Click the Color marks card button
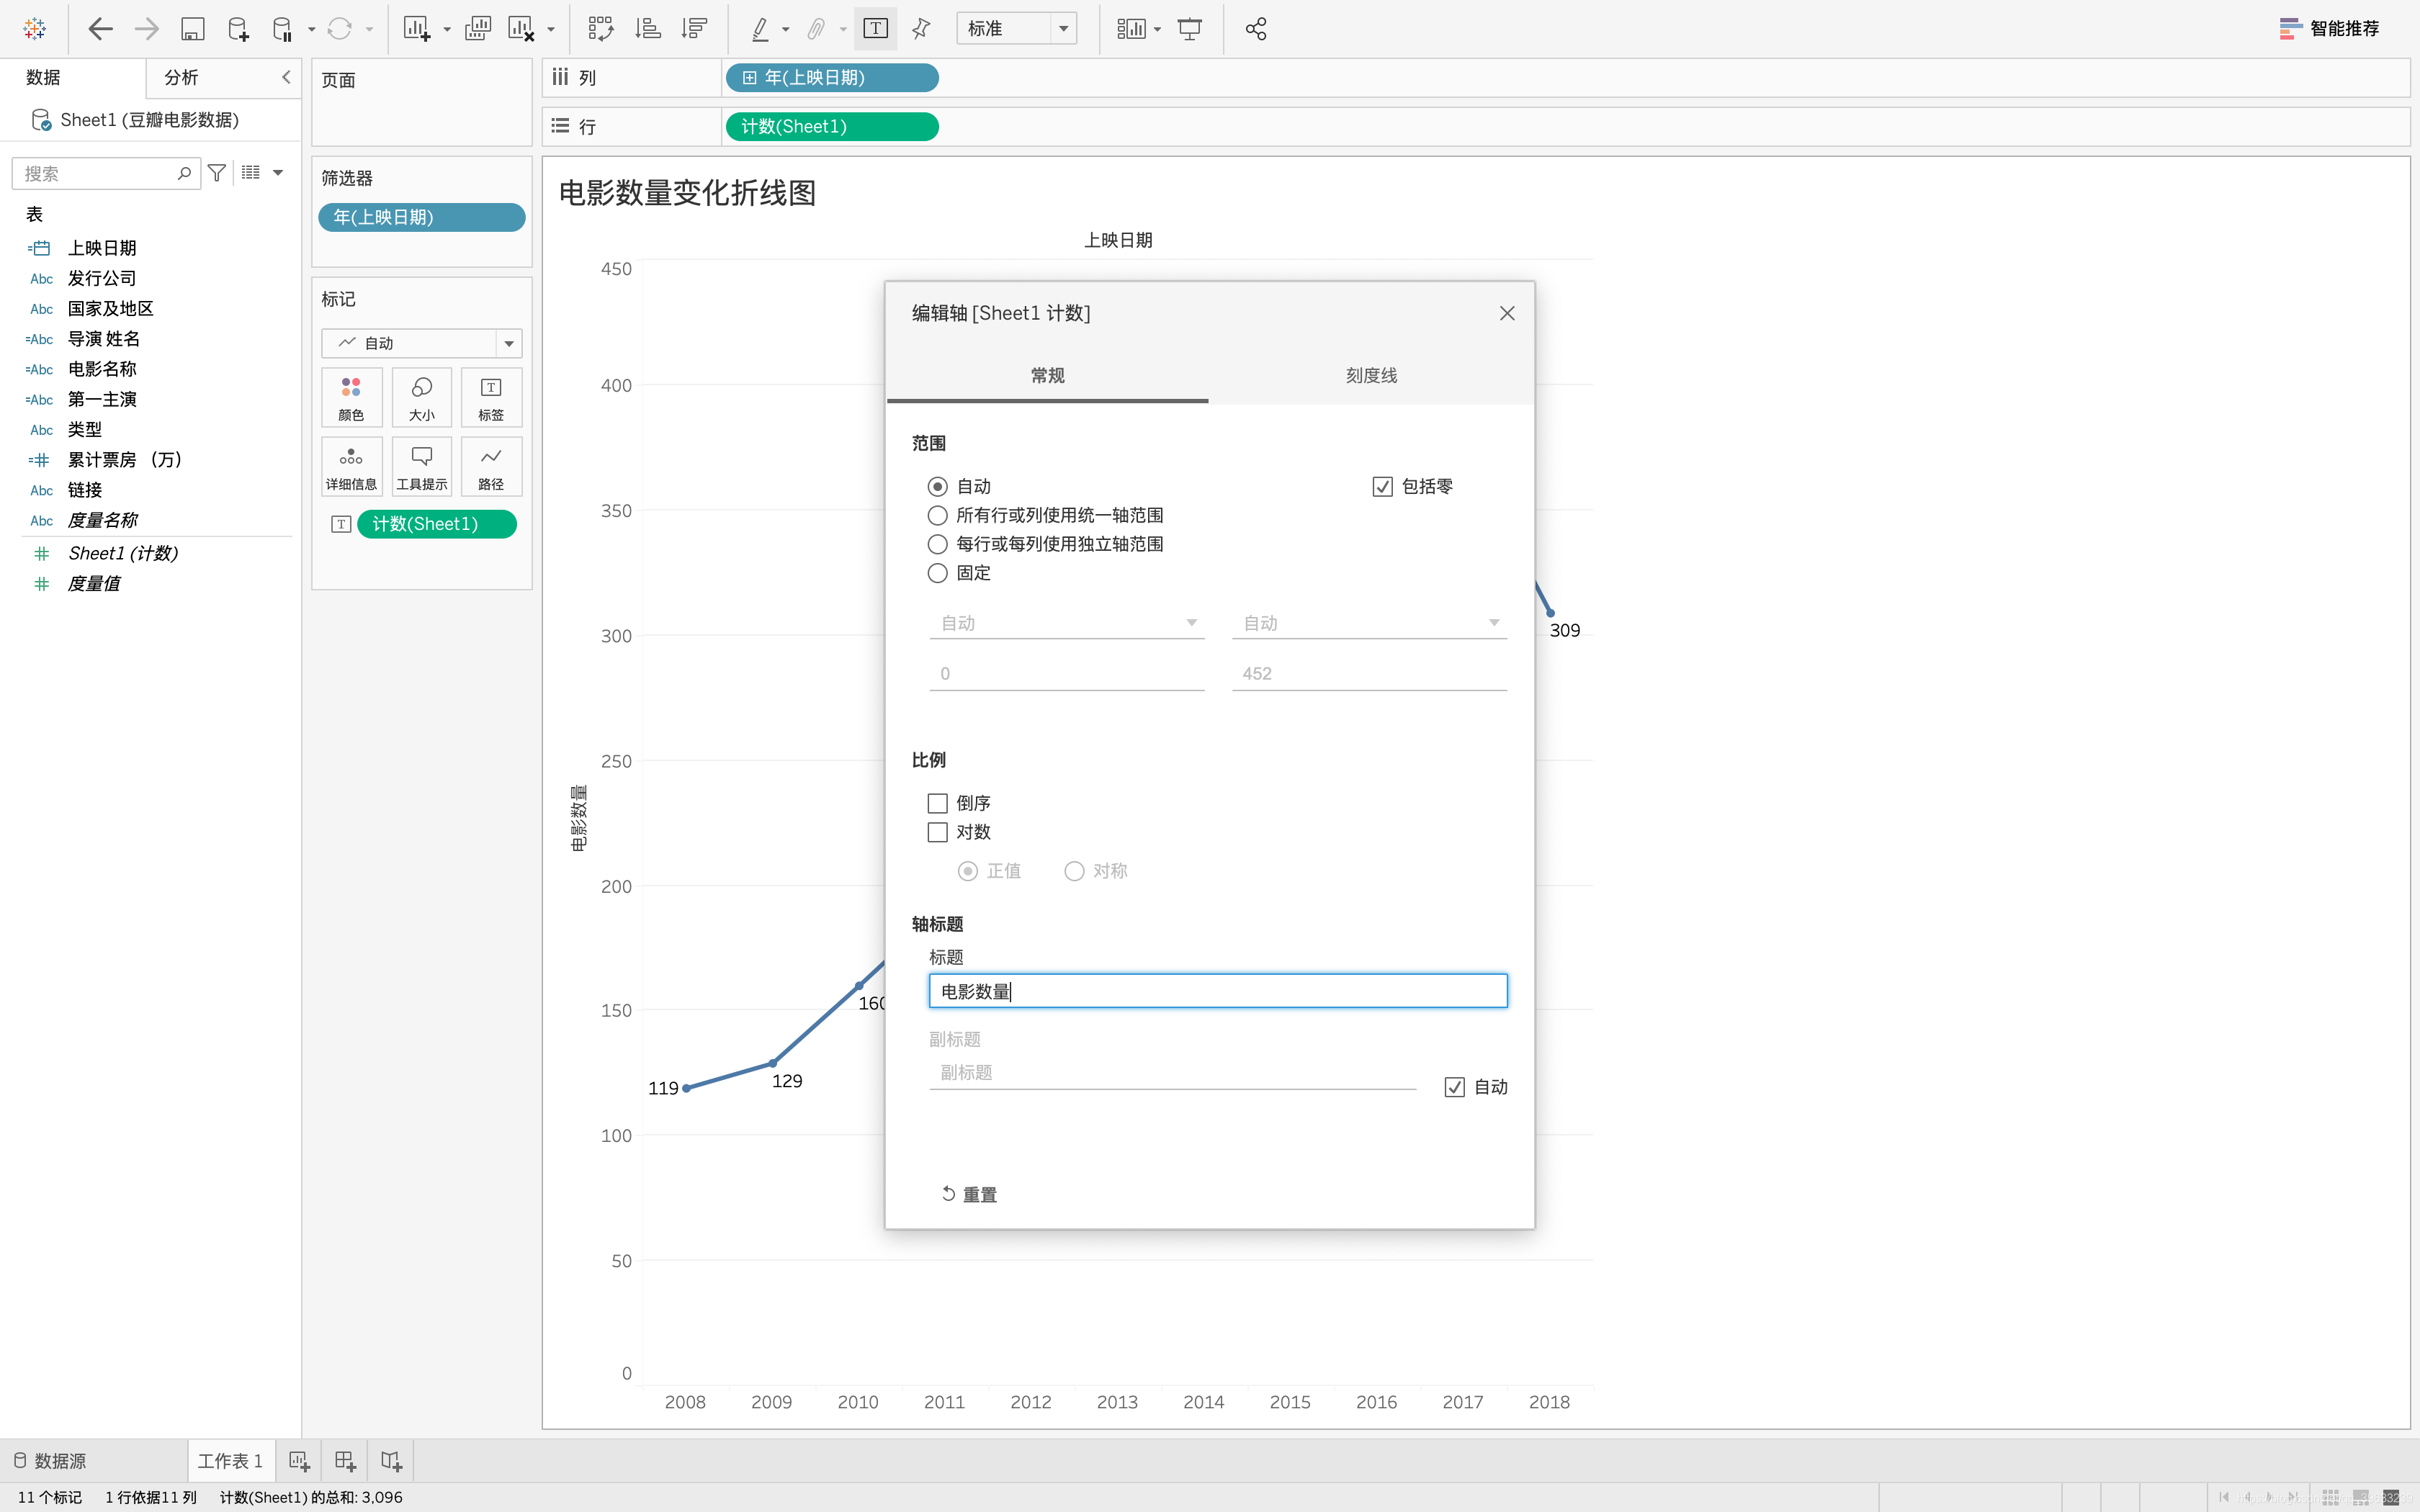Image resolution: width=2420 pixels, height=1512 pixels. point(351,397)
